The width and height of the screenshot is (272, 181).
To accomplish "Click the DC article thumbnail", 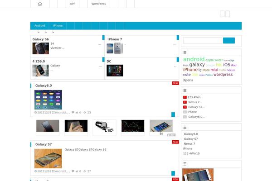I will [x=115, y=71].
